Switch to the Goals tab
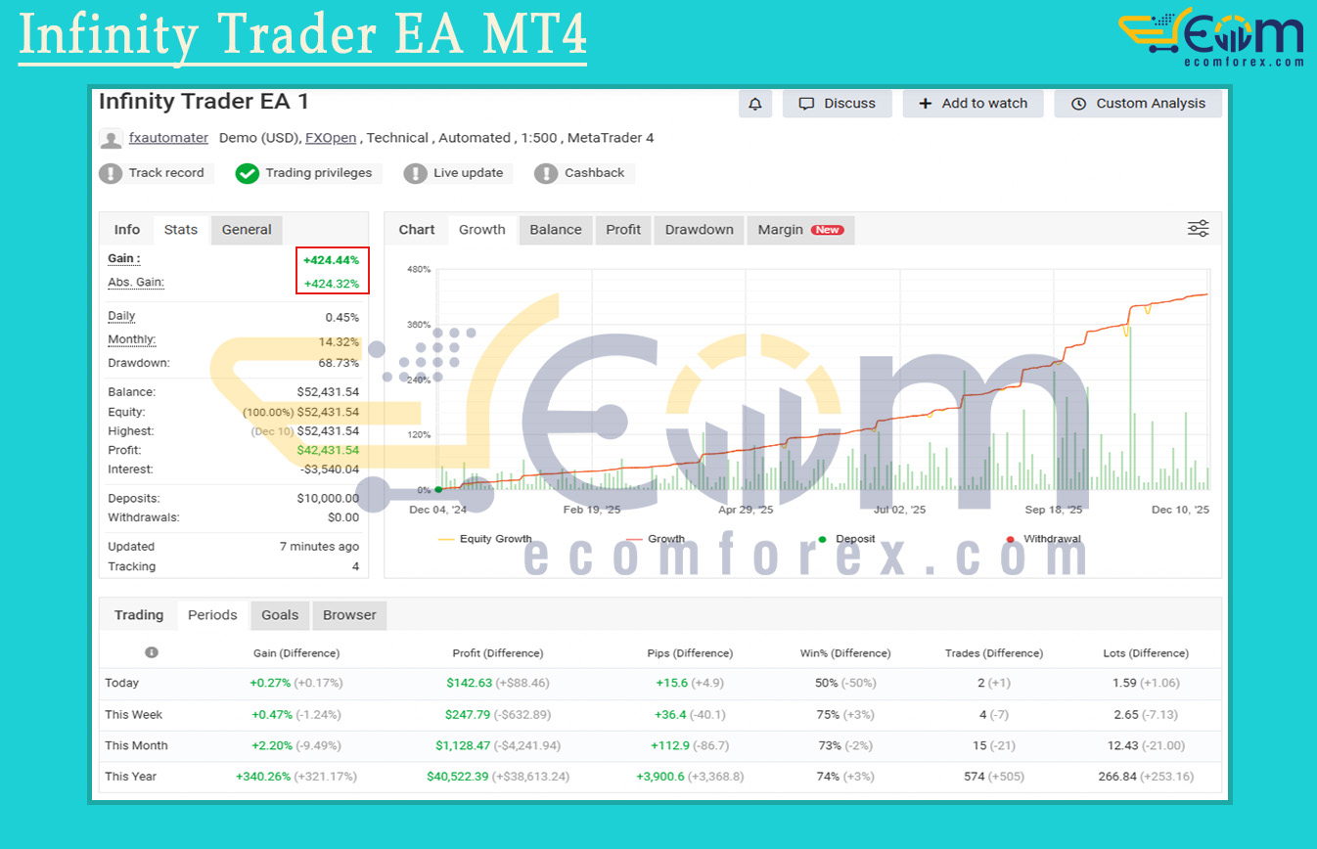Screen dimensions: 1317x849 280,615
